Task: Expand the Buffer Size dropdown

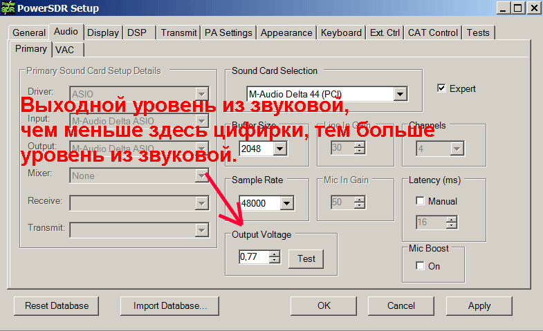Action: pos(280,149)
